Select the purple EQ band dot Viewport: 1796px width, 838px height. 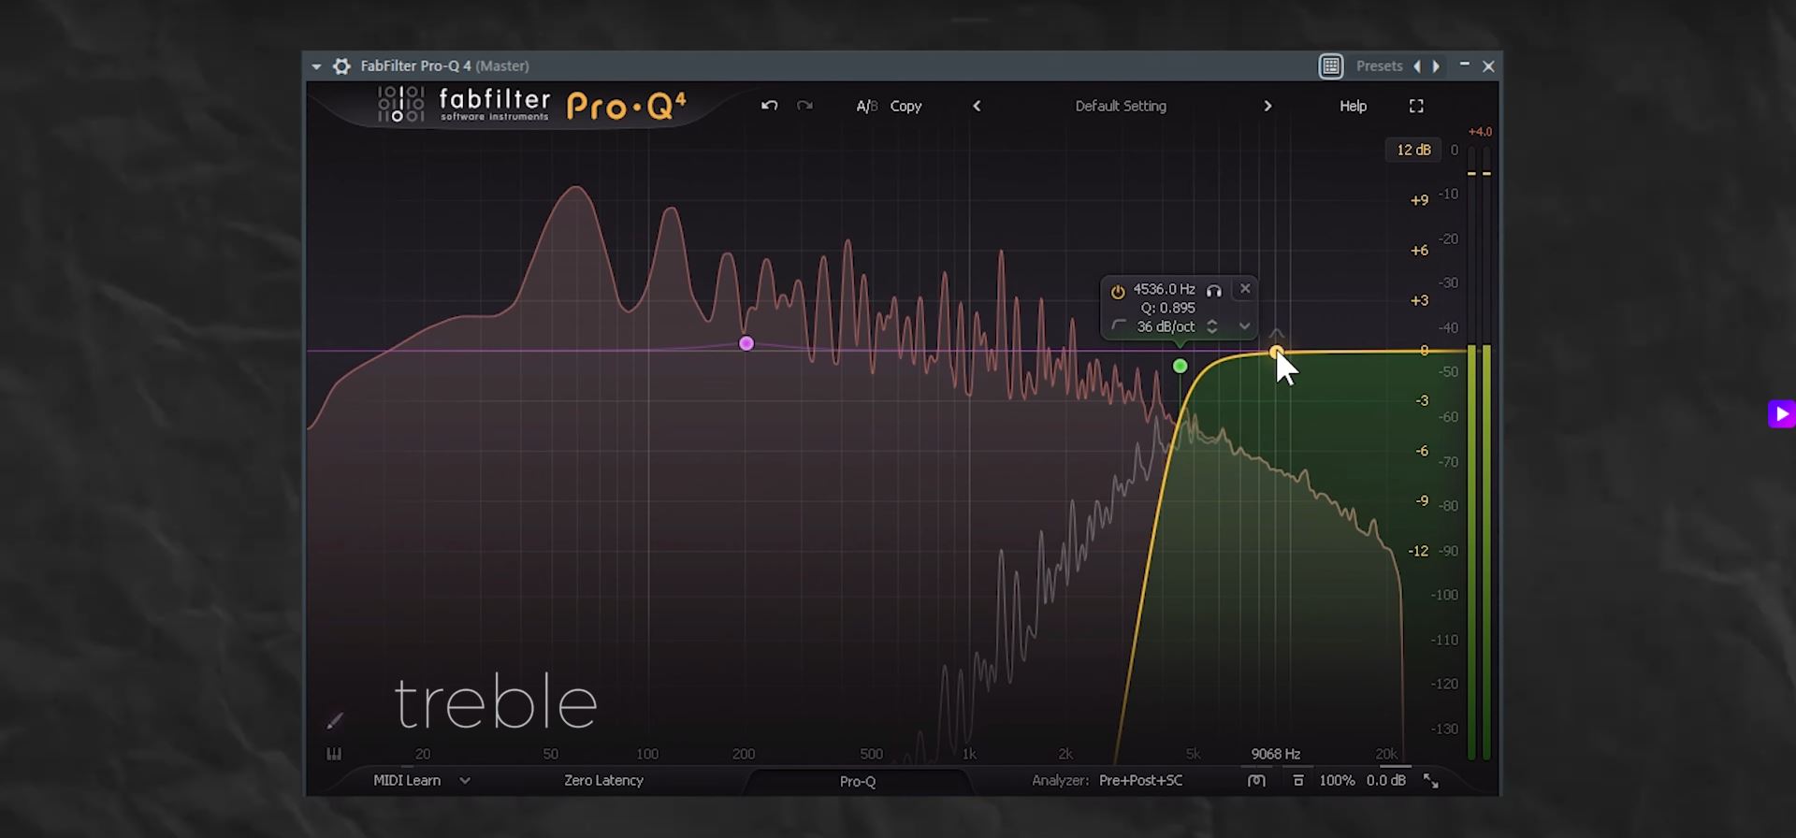tap(746, 343)
